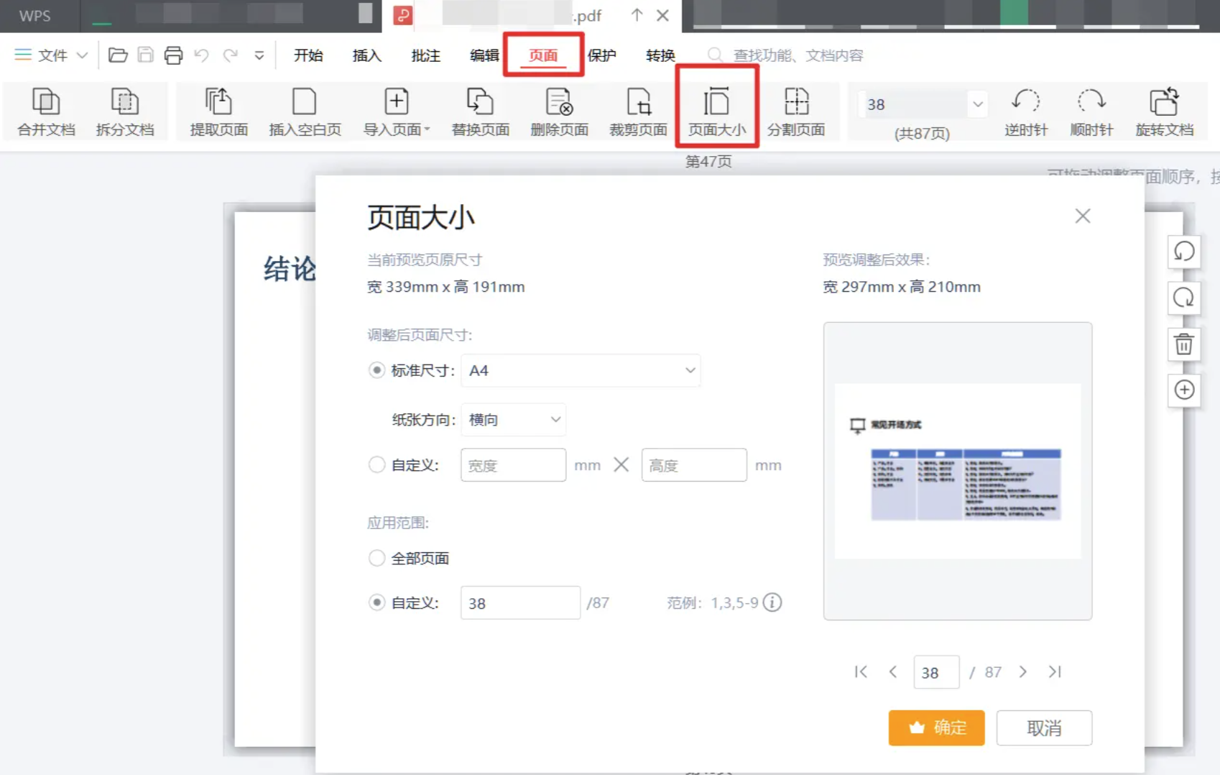The height and width of the screenshot is (775, 1220).
Task: Open the 插入 tab
Action: click(x=367, y=55)
